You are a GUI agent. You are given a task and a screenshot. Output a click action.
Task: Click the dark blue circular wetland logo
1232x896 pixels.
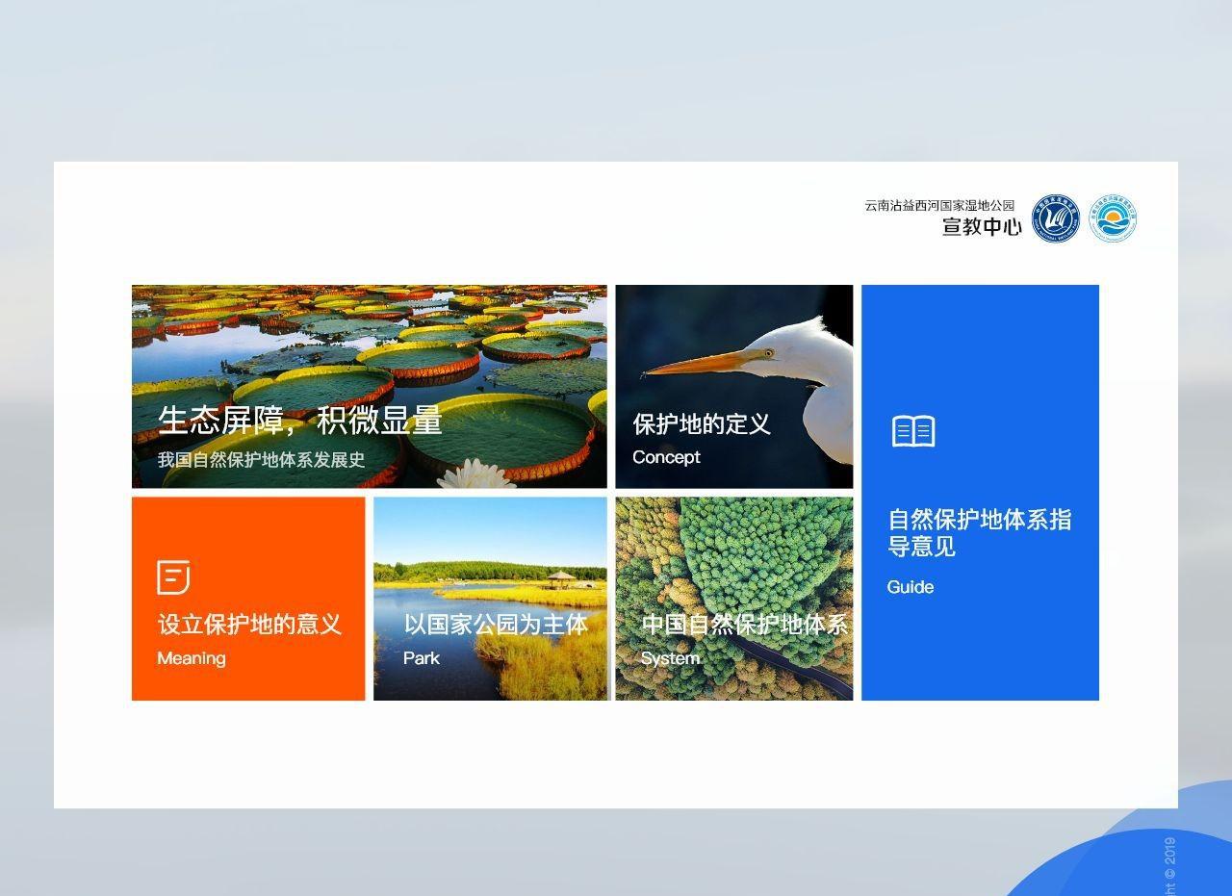tap(1056, 218)
